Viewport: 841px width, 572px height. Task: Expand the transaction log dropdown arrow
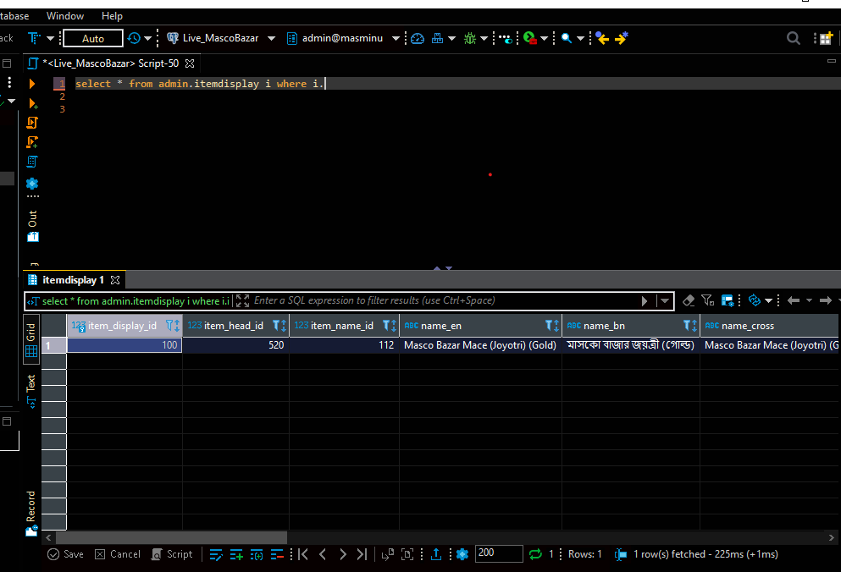(x=148, y=38)
